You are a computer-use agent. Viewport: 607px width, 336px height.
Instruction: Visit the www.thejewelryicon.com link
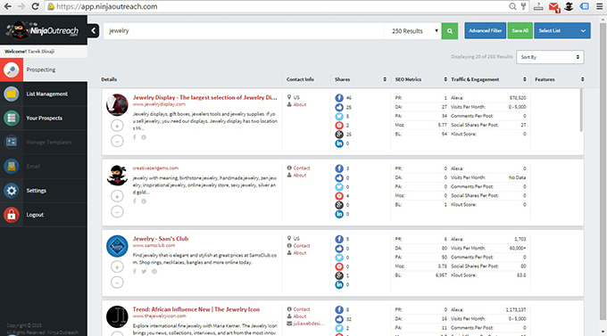pos(159,316)
